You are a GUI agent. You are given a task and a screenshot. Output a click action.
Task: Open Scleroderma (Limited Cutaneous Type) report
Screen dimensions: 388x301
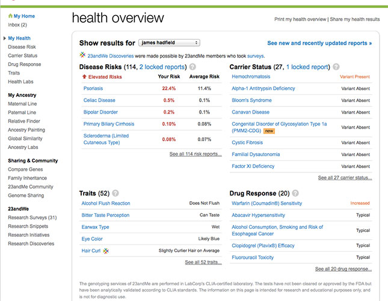point(106,139)
